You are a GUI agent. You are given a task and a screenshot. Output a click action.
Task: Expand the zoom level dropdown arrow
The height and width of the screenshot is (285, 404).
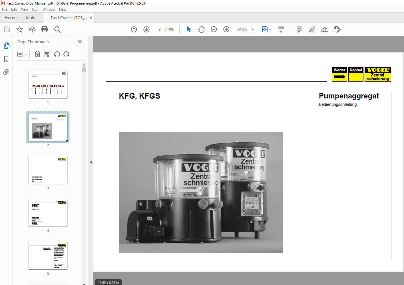252,29
